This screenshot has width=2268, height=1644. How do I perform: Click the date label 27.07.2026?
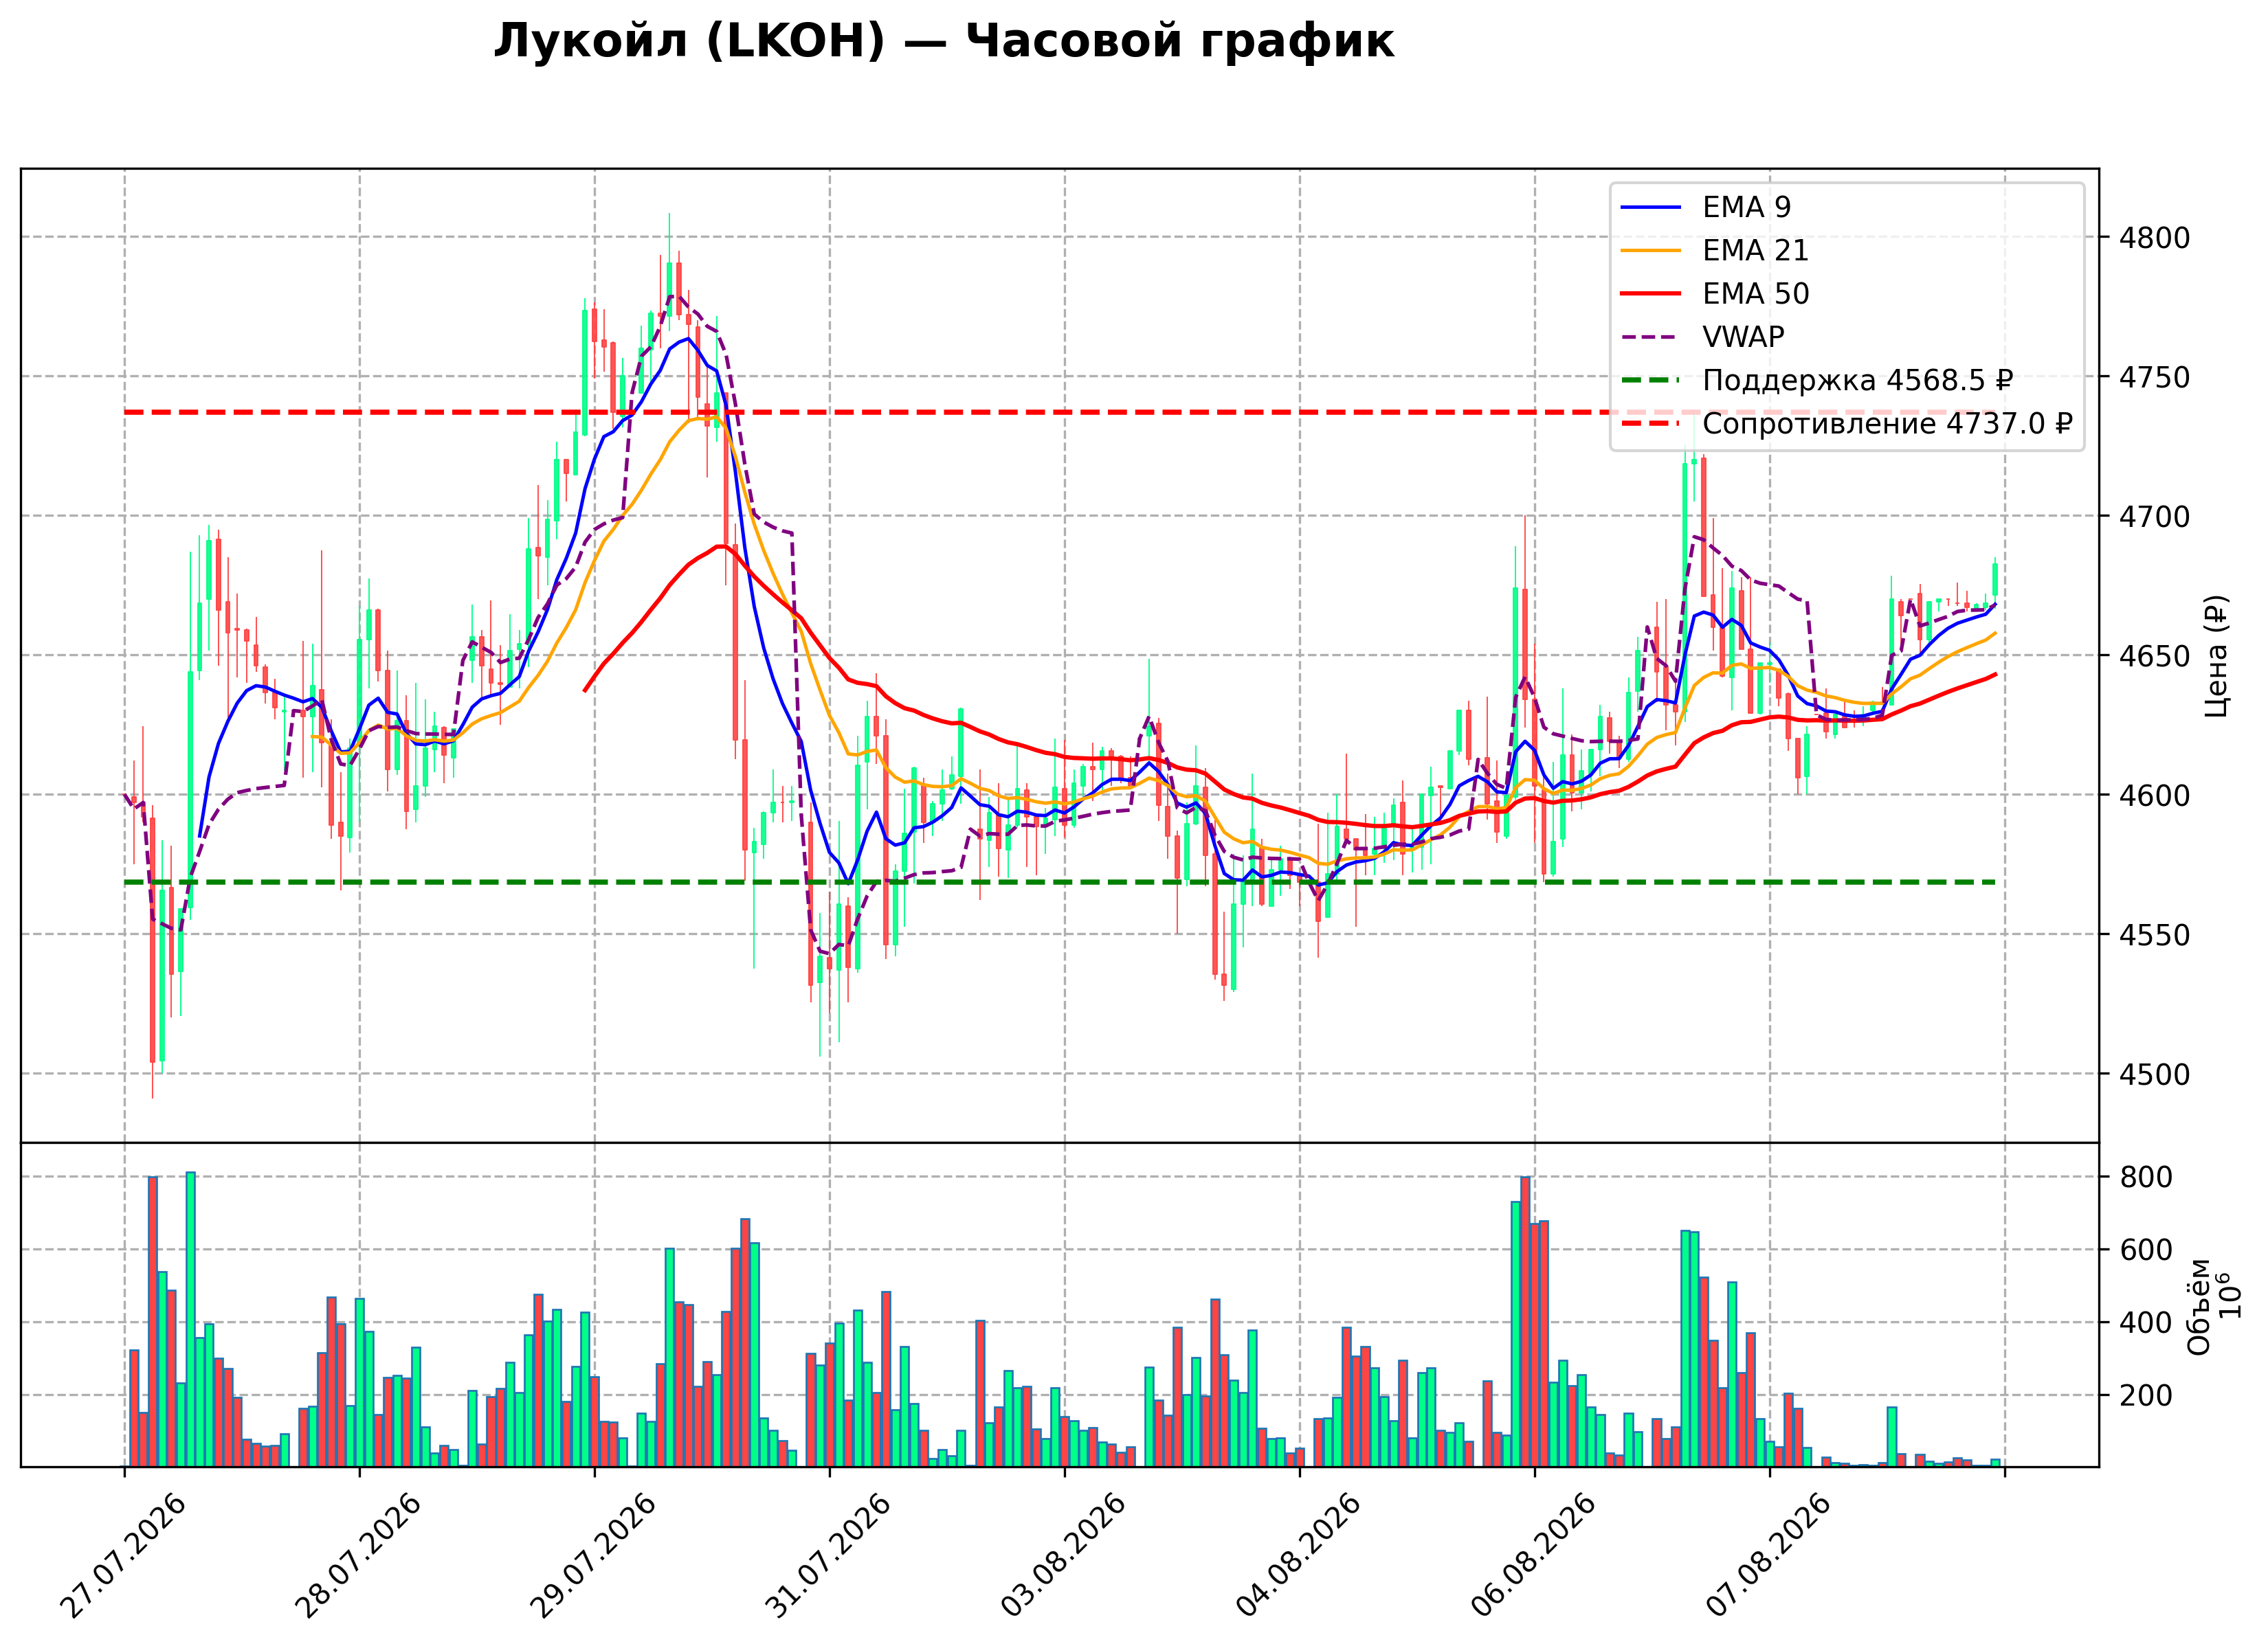coord(123,1556)
